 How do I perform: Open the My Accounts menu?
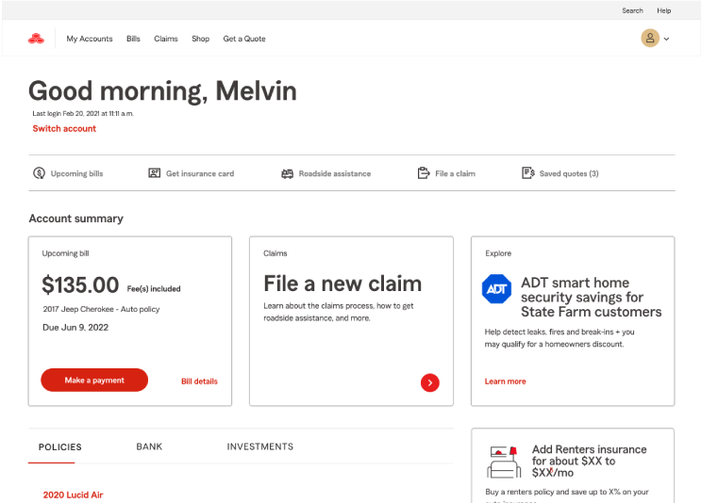[90, 39]
